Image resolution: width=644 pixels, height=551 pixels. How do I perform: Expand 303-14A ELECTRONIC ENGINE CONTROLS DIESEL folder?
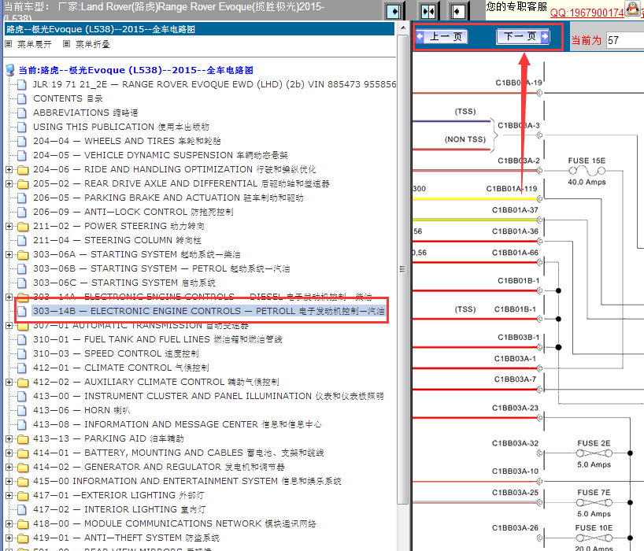pyautogui.click(x=9, y=297)
